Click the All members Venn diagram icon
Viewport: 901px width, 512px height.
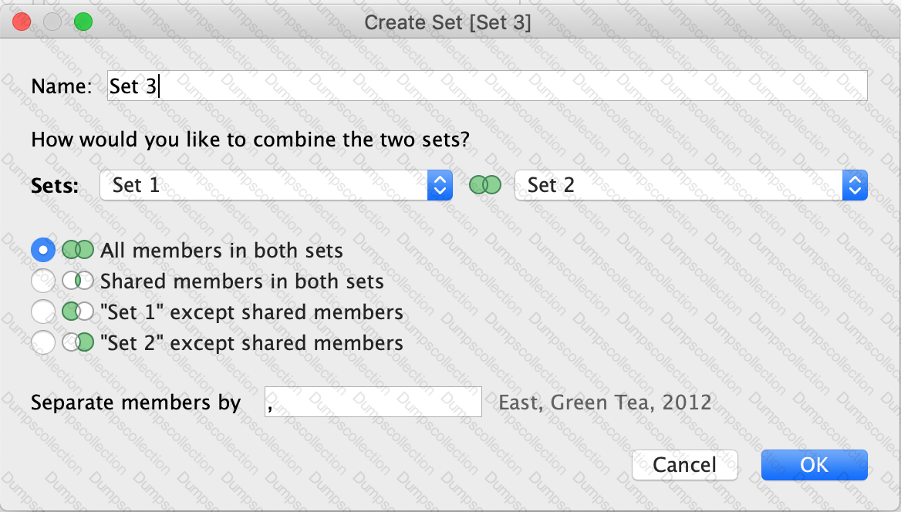pos(78,251)
